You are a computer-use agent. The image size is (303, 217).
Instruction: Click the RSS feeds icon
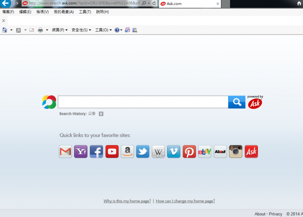coord(19,30)
